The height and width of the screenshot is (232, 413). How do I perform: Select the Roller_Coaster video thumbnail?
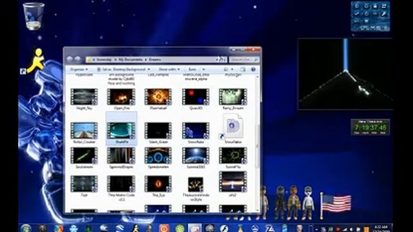(x=84, y=131)
